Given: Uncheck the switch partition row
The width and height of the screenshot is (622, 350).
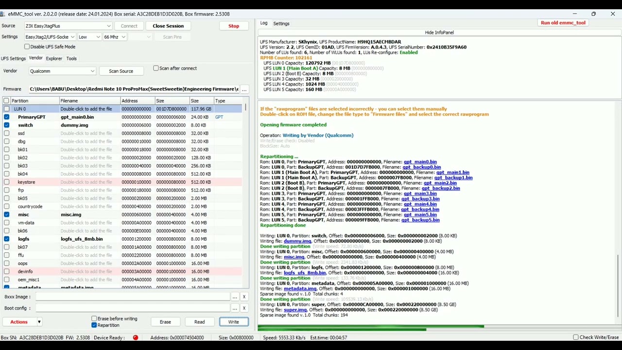Looking at the screenshot, I should (6, 125).
